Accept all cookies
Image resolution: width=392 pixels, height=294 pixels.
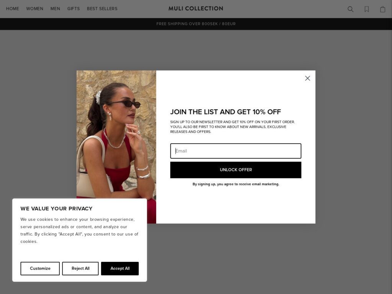(x=120, y=268)
